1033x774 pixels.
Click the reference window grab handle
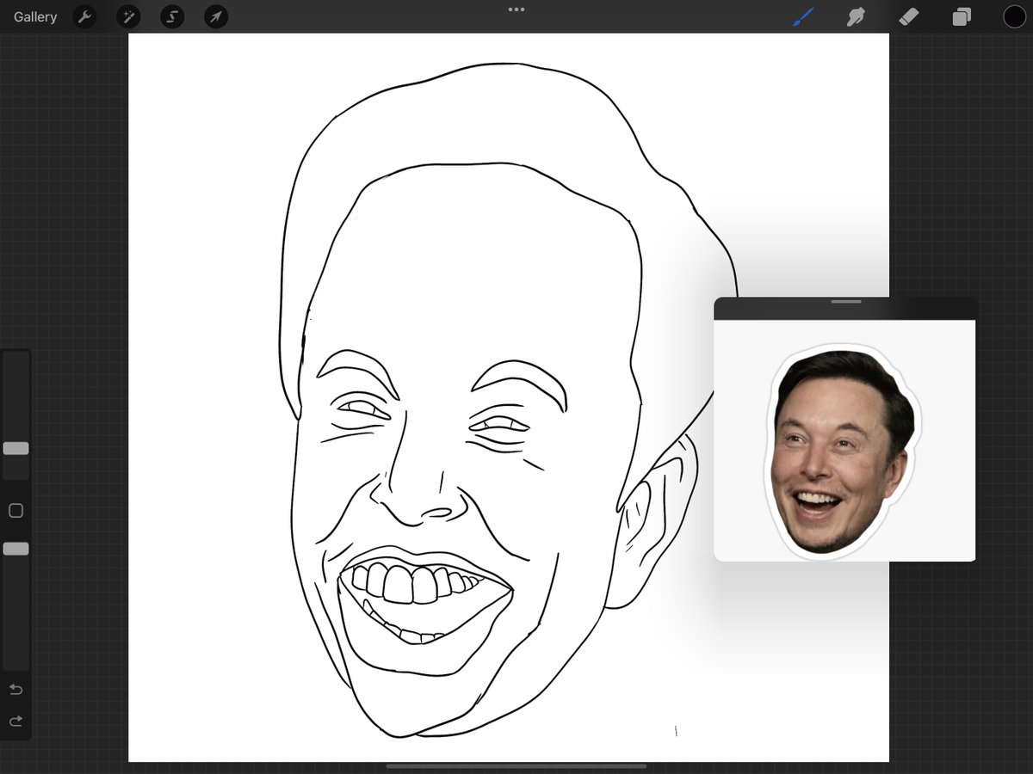[x=846, y=302]
